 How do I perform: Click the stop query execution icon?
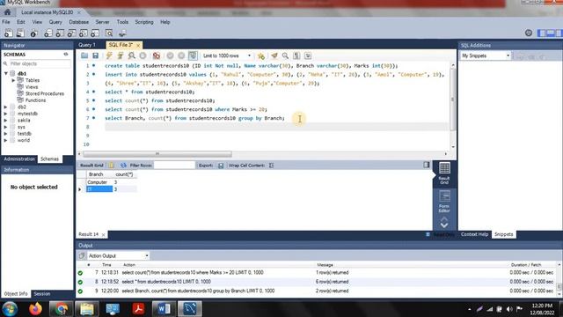coord(143,55)
